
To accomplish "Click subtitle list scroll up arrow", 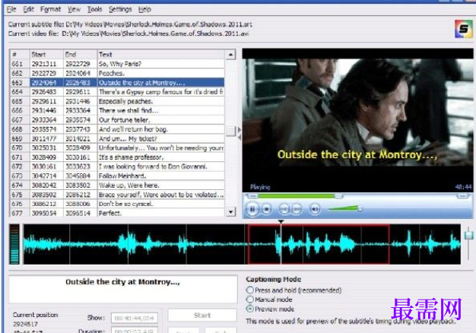I will click(x=230, y=55).
